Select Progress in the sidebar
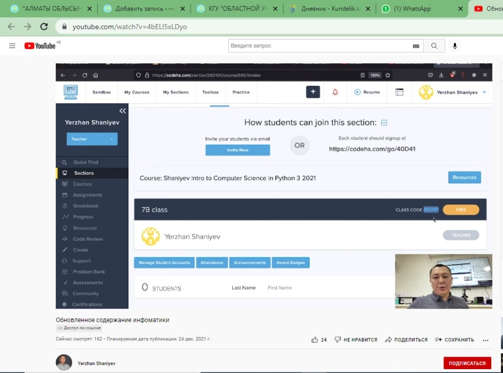This screenshot has height=373, width=503. pos(83,217)
